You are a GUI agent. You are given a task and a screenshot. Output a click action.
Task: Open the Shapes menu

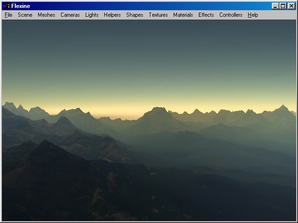(135, 15)
